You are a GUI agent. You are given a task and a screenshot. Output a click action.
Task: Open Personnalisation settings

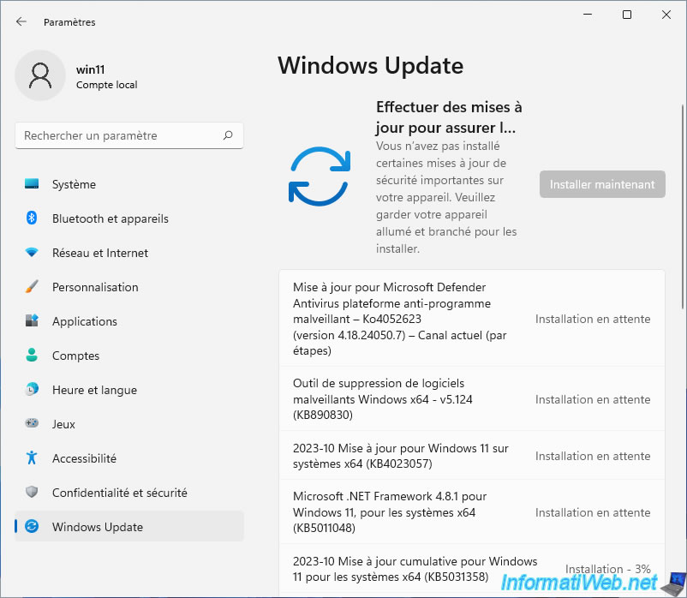pyautogui.click(x=129, y=287)
